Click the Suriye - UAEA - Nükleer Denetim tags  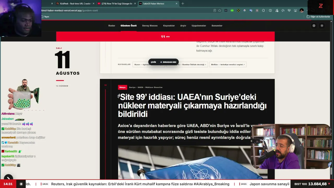pos(146,87)
